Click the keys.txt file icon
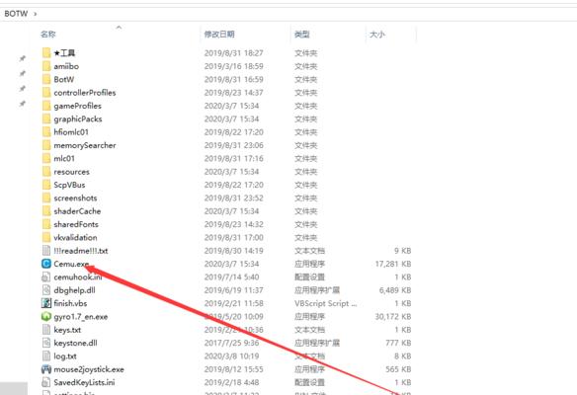The width and height of the screenshot is (577, 395). [x=46, y=330]
